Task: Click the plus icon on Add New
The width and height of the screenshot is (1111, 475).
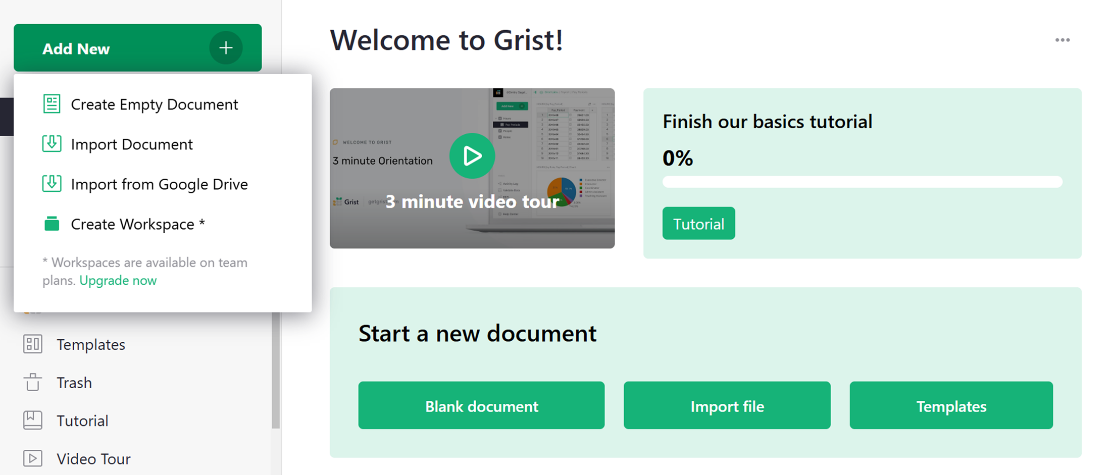Action: 226,48
